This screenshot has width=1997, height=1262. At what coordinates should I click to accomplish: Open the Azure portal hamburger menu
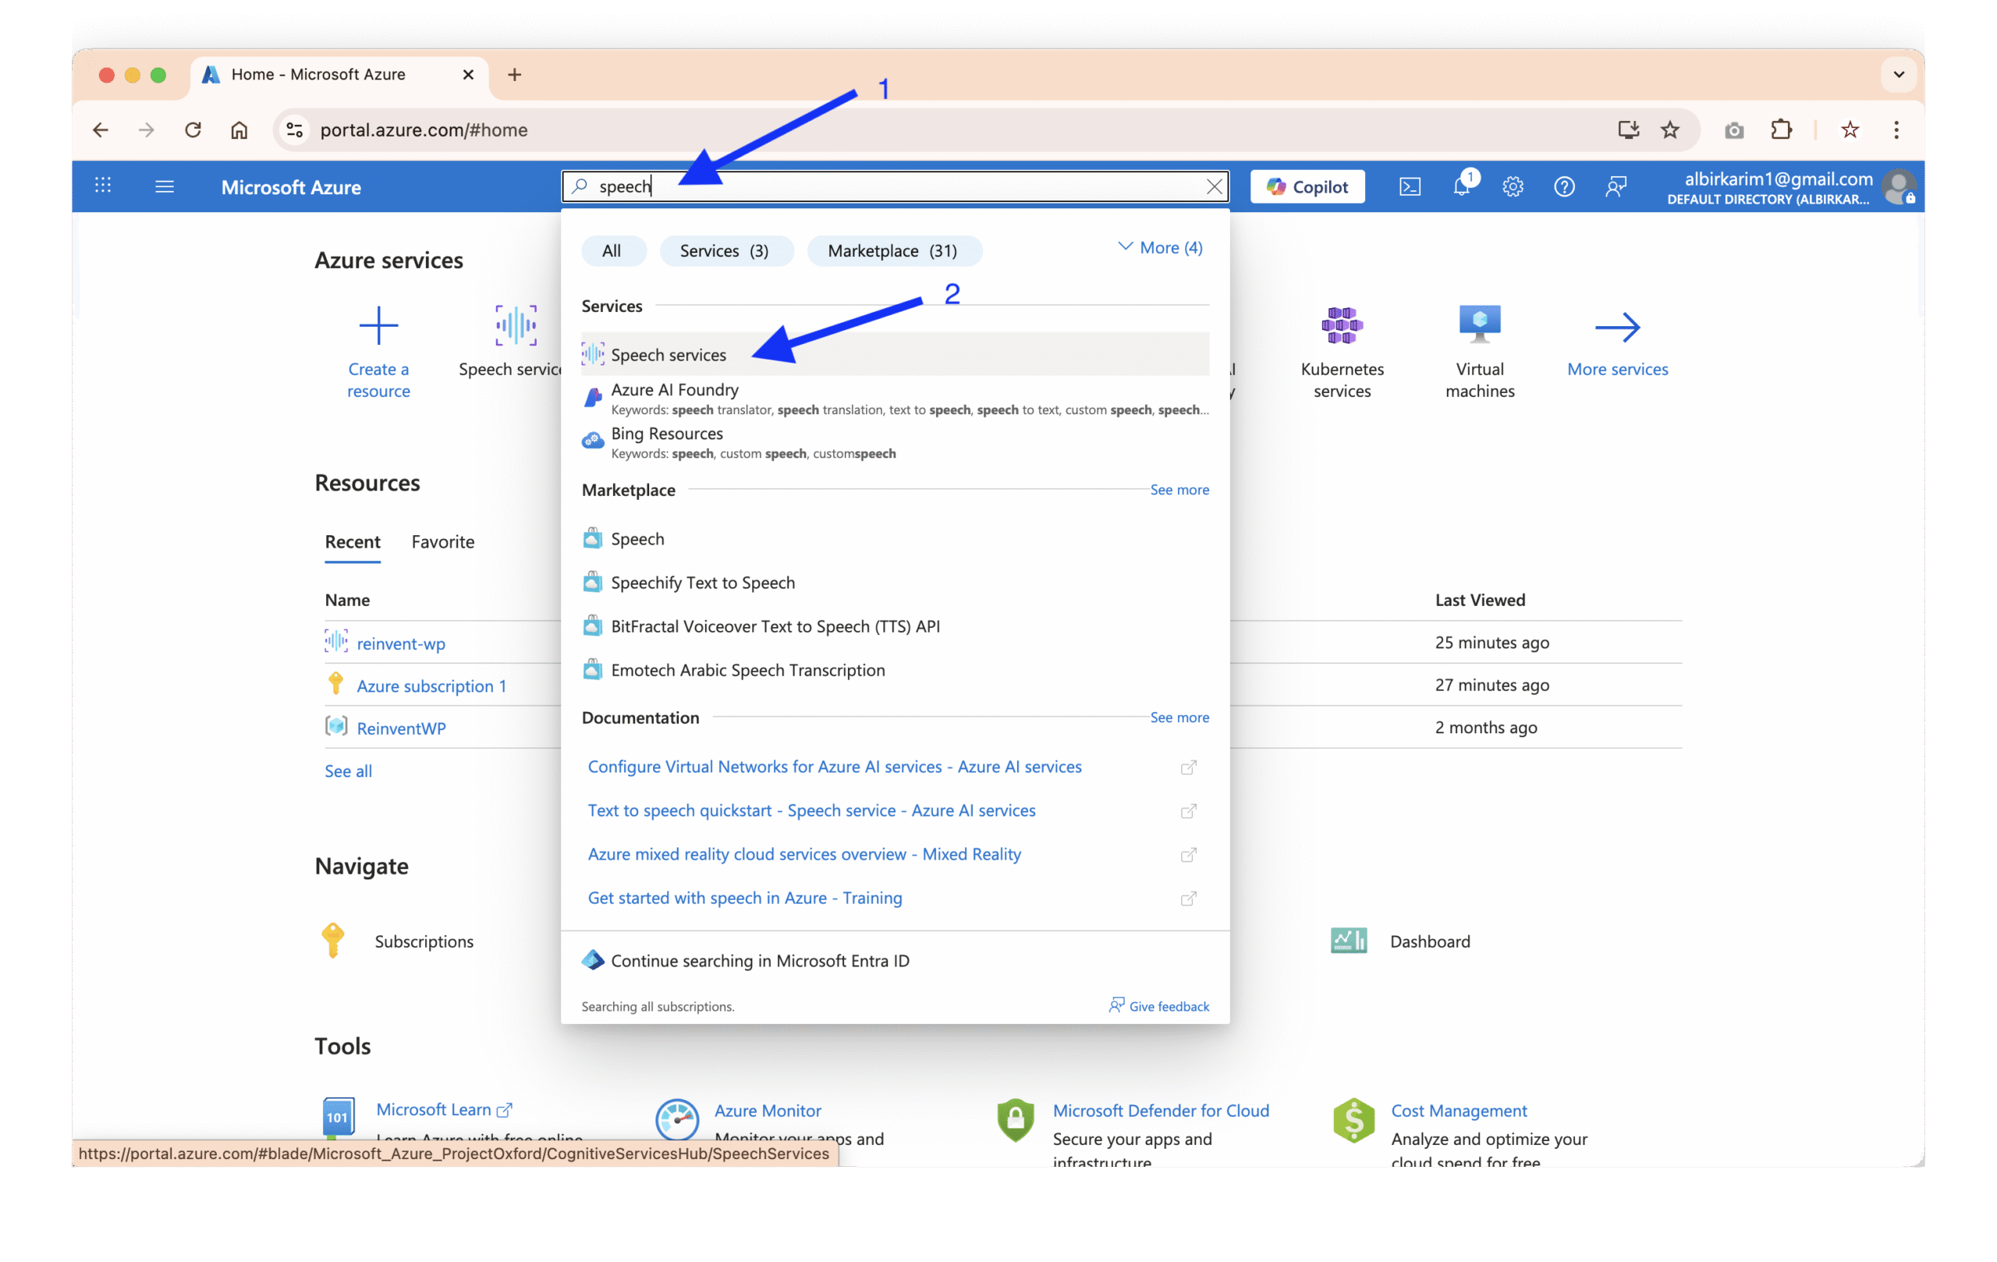[x=164, y=186]
